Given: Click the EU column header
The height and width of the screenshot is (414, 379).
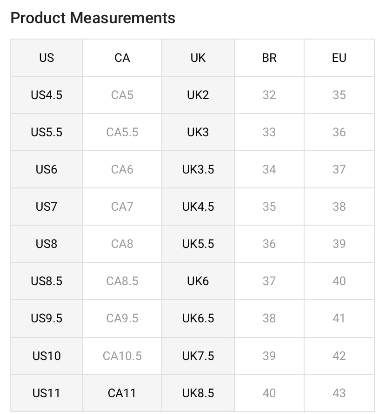Looking at the screenshot, I should pyautogui.click(x=339, y=58).
